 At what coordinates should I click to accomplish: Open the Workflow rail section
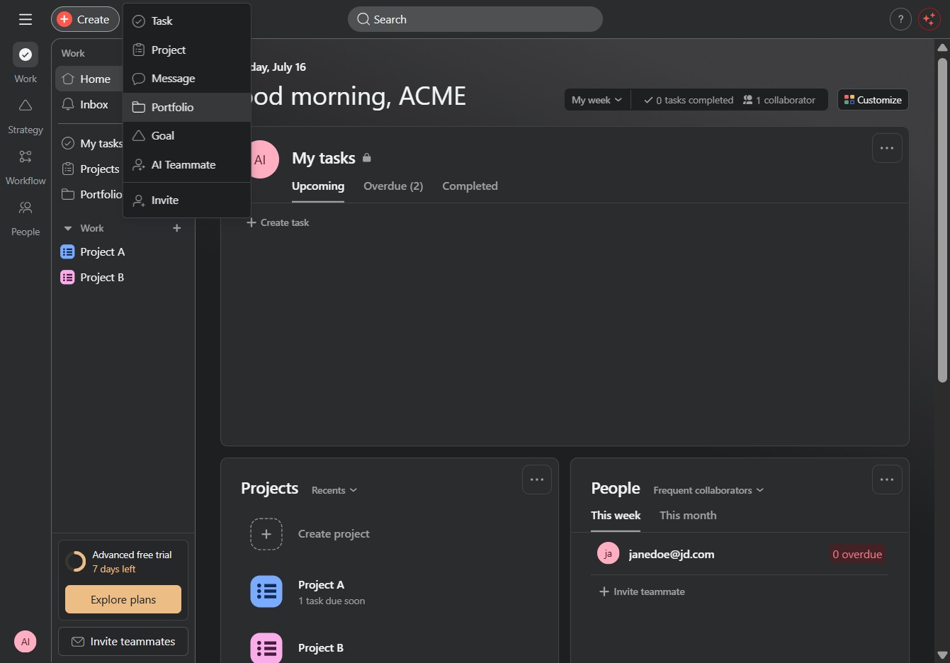click(26, 167)
